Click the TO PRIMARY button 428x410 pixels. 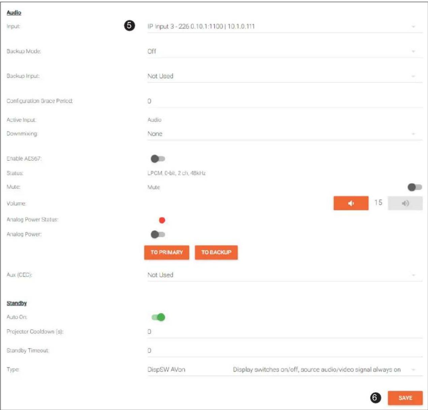click(x=167, y=252)
